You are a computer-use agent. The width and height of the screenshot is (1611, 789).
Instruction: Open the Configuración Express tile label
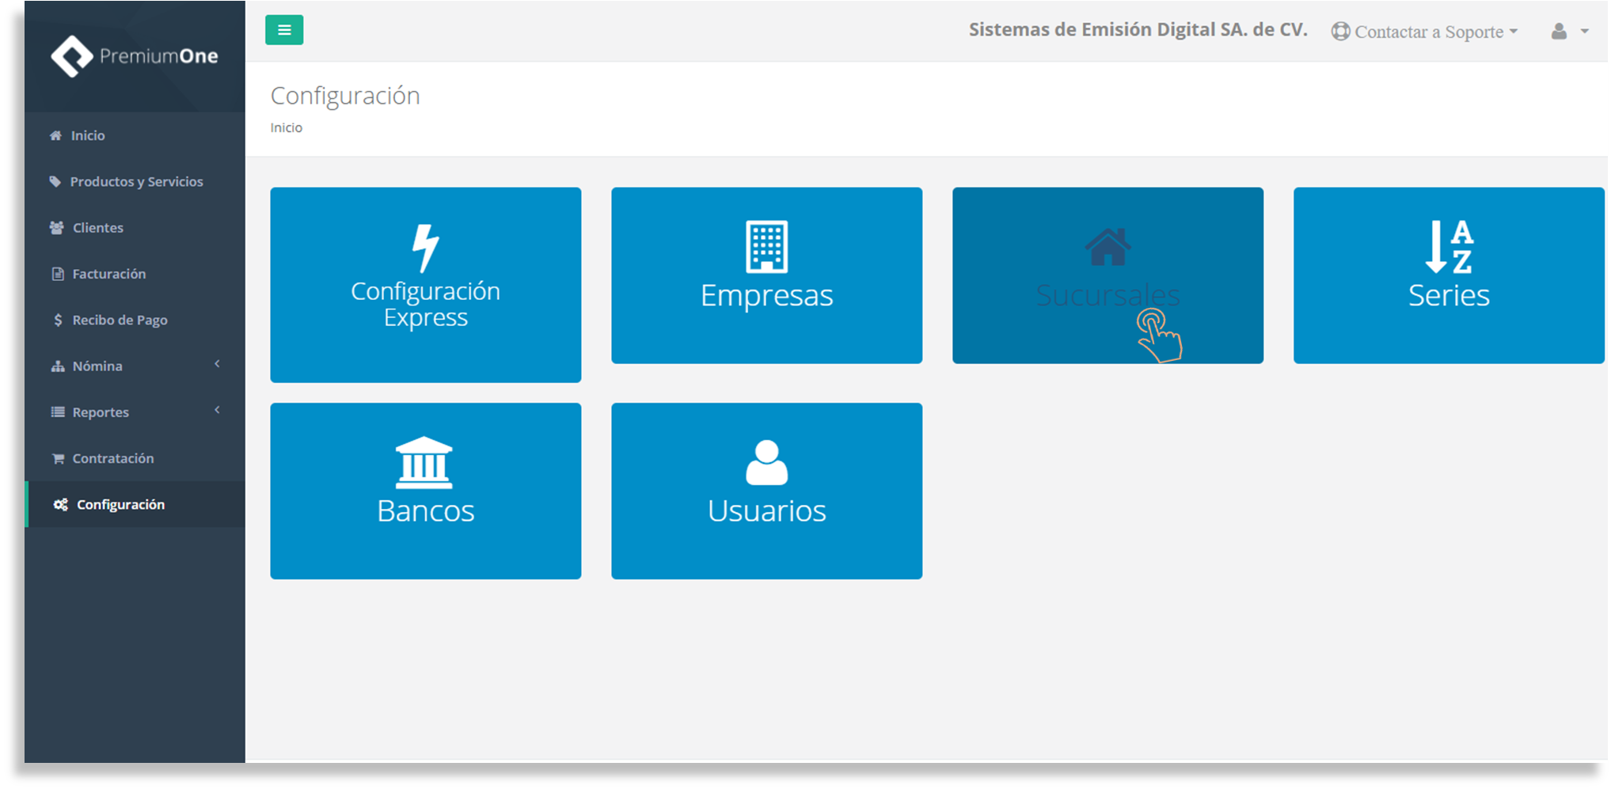tap(426, 304)
